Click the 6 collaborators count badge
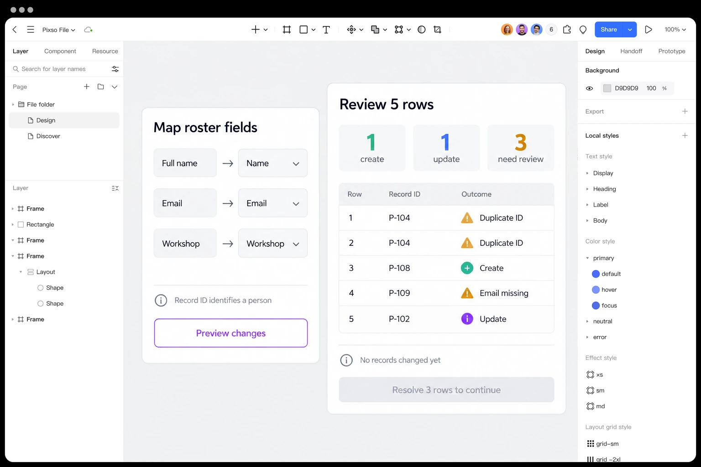 (x=551, y=30)
